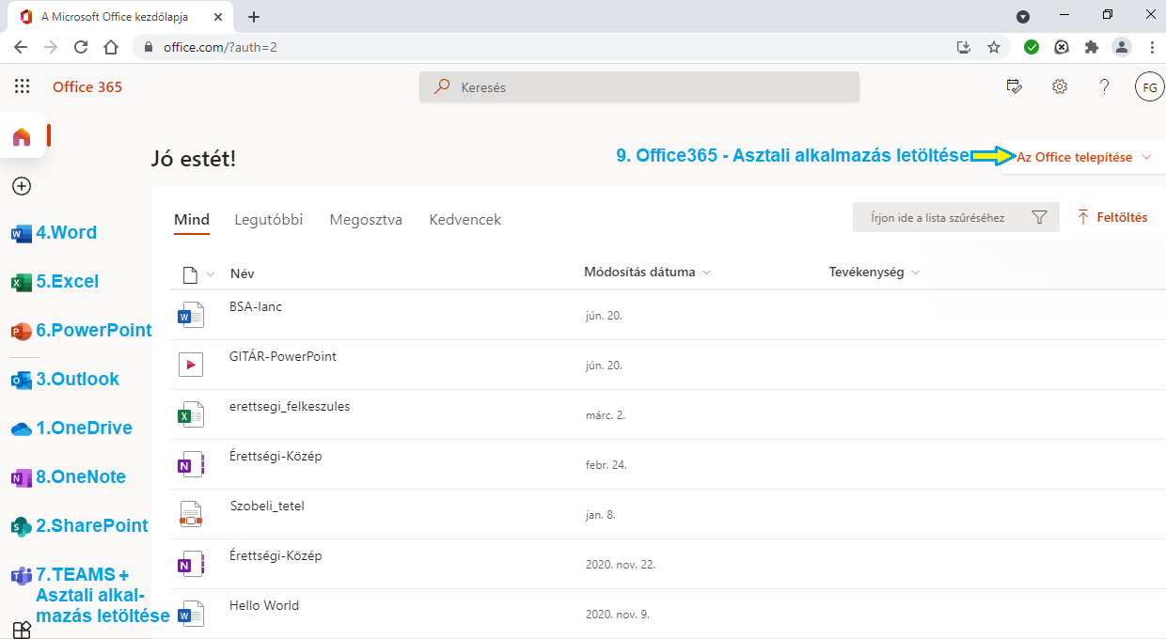Image resolution: width=1166 pixels, height=639 pixels.
Task: Open the Word app icon
Action: (x=21, y=232)
